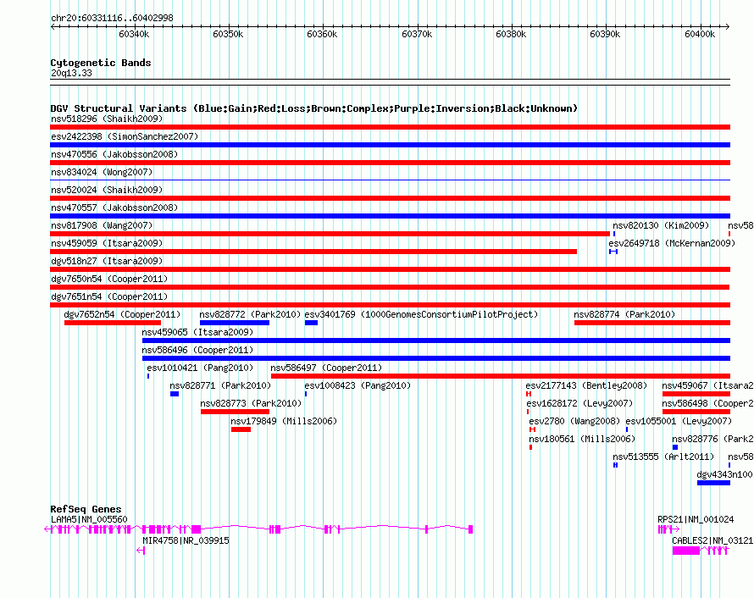This screenshot has width=754, height=598.
Task: Select the nsv586496 (Cooper2011) label
Action: tap(197, 350)
